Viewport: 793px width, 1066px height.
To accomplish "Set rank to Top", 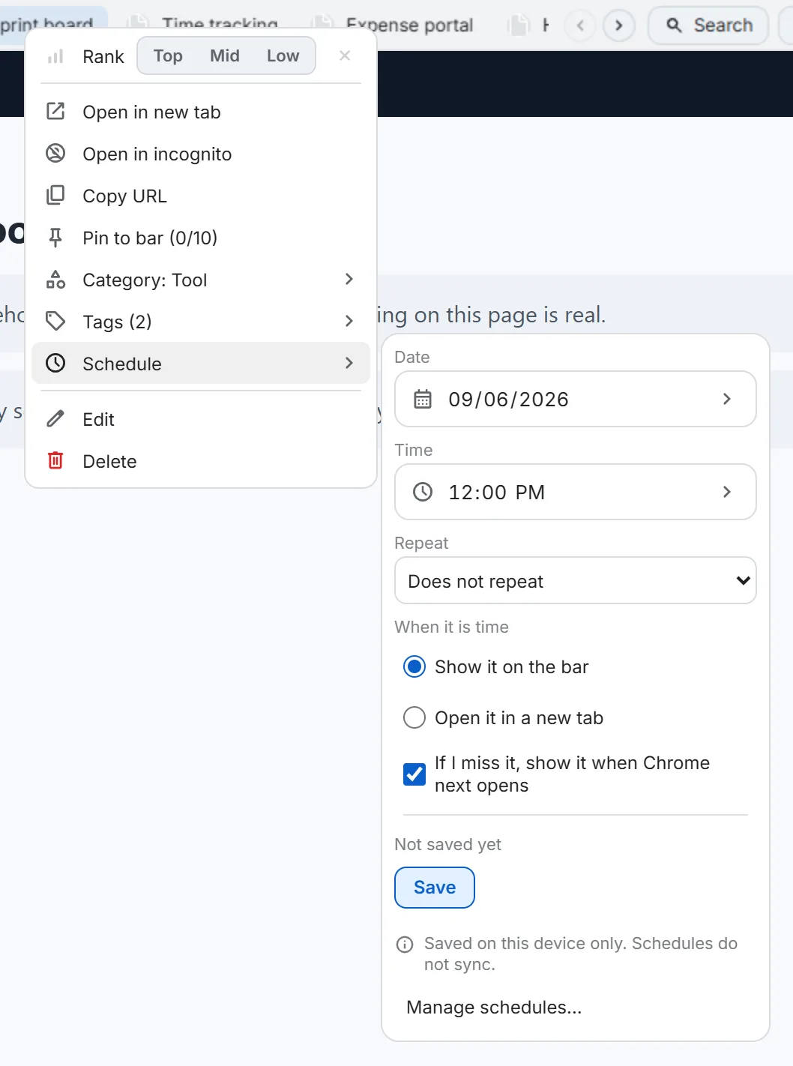I will click(168, 56).
